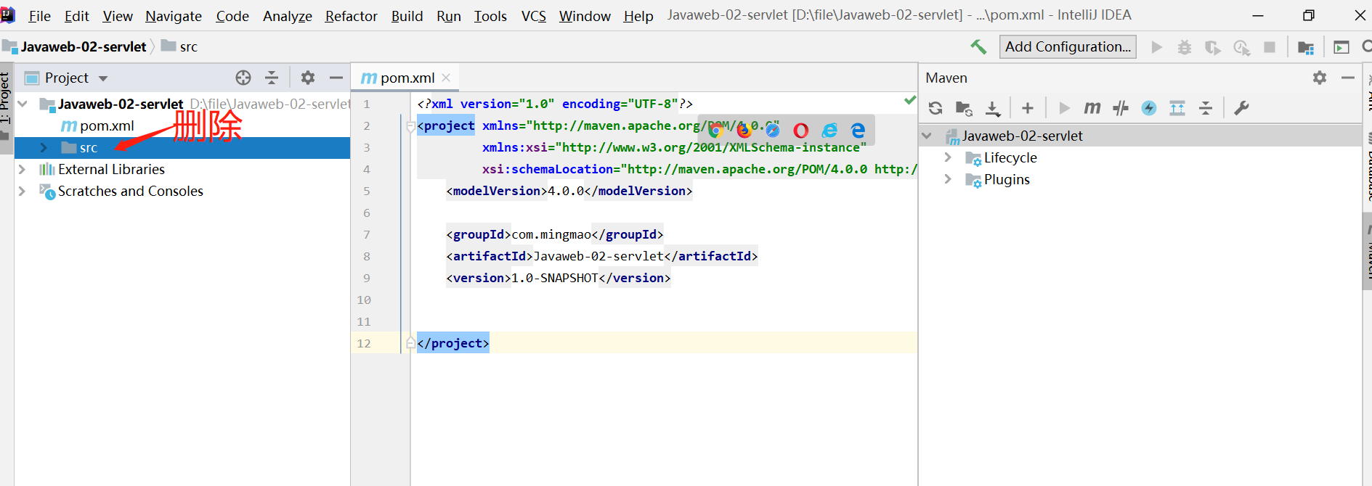
Task: Add Maven project plus icon
Action: point(1028,108)
